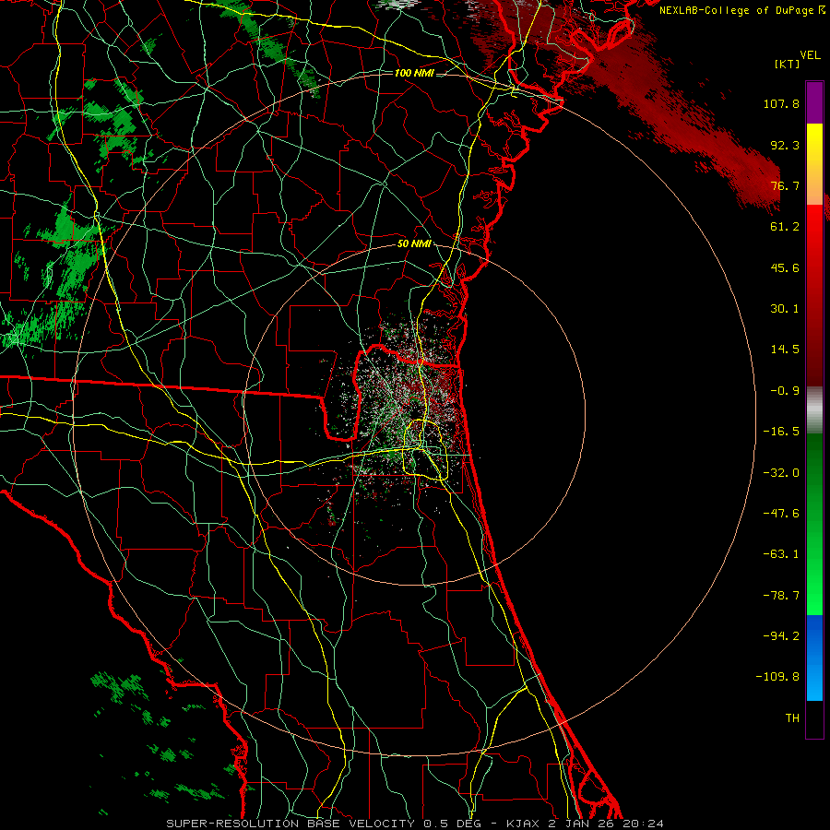Viewport: 830px width, 830px height.
Task: Click the 92.3 legend value
Action: tap(785, 145)
